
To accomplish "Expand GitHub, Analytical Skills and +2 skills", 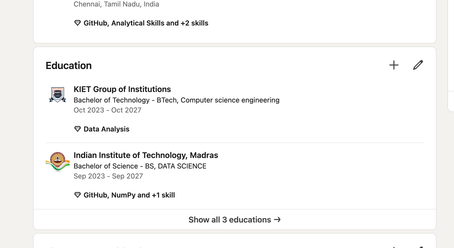I will tap(146, 23).
